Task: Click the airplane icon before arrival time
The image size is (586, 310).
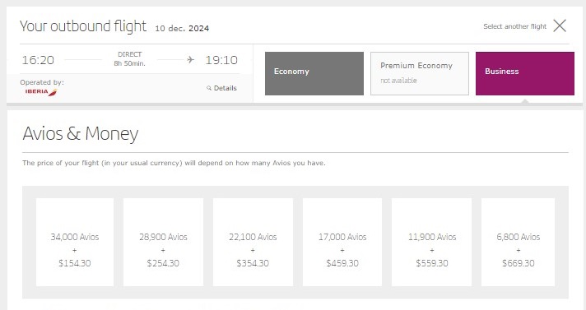Action: point(191,59)
